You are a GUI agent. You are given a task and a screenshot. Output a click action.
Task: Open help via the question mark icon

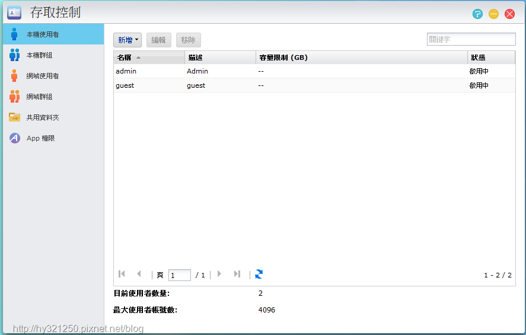click(x=477, y=14)
